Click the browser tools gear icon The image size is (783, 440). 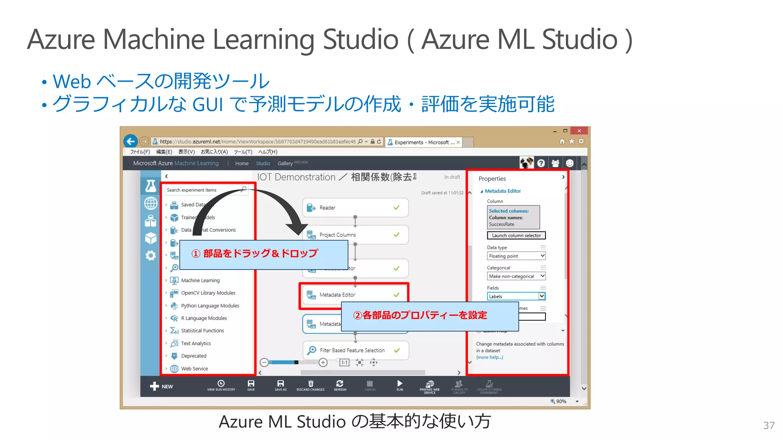click(581, 141)
